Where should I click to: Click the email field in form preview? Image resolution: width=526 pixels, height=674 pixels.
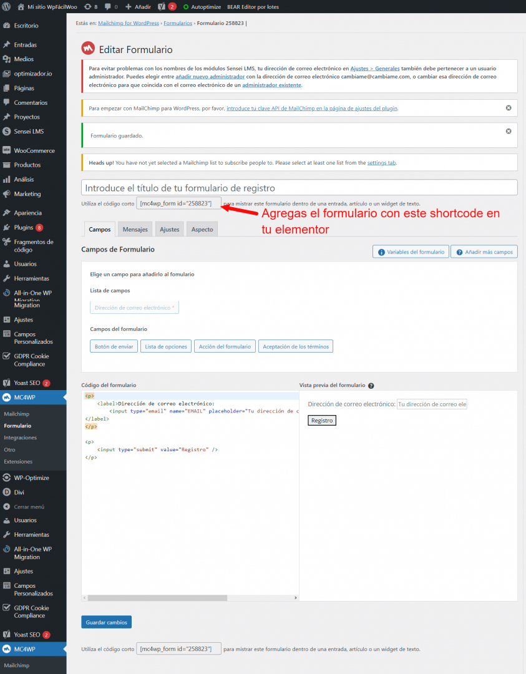pos(432,404)
